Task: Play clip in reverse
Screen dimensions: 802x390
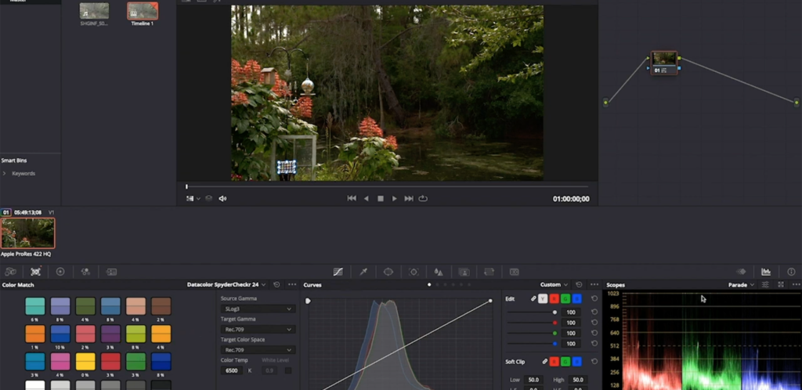Action: tap(366, 198)
